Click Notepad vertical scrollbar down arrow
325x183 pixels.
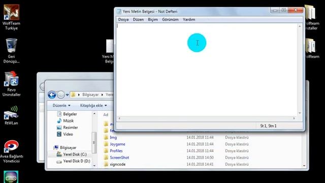click(300, 113)
